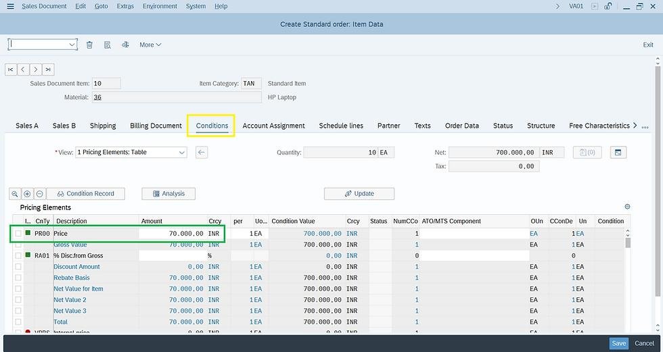
Task: Click the disabled attachments (0) button
Action: [x=587, y=153]
